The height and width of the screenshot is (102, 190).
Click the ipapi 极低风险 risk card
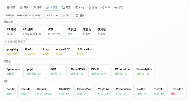click(x=35, y=71)
